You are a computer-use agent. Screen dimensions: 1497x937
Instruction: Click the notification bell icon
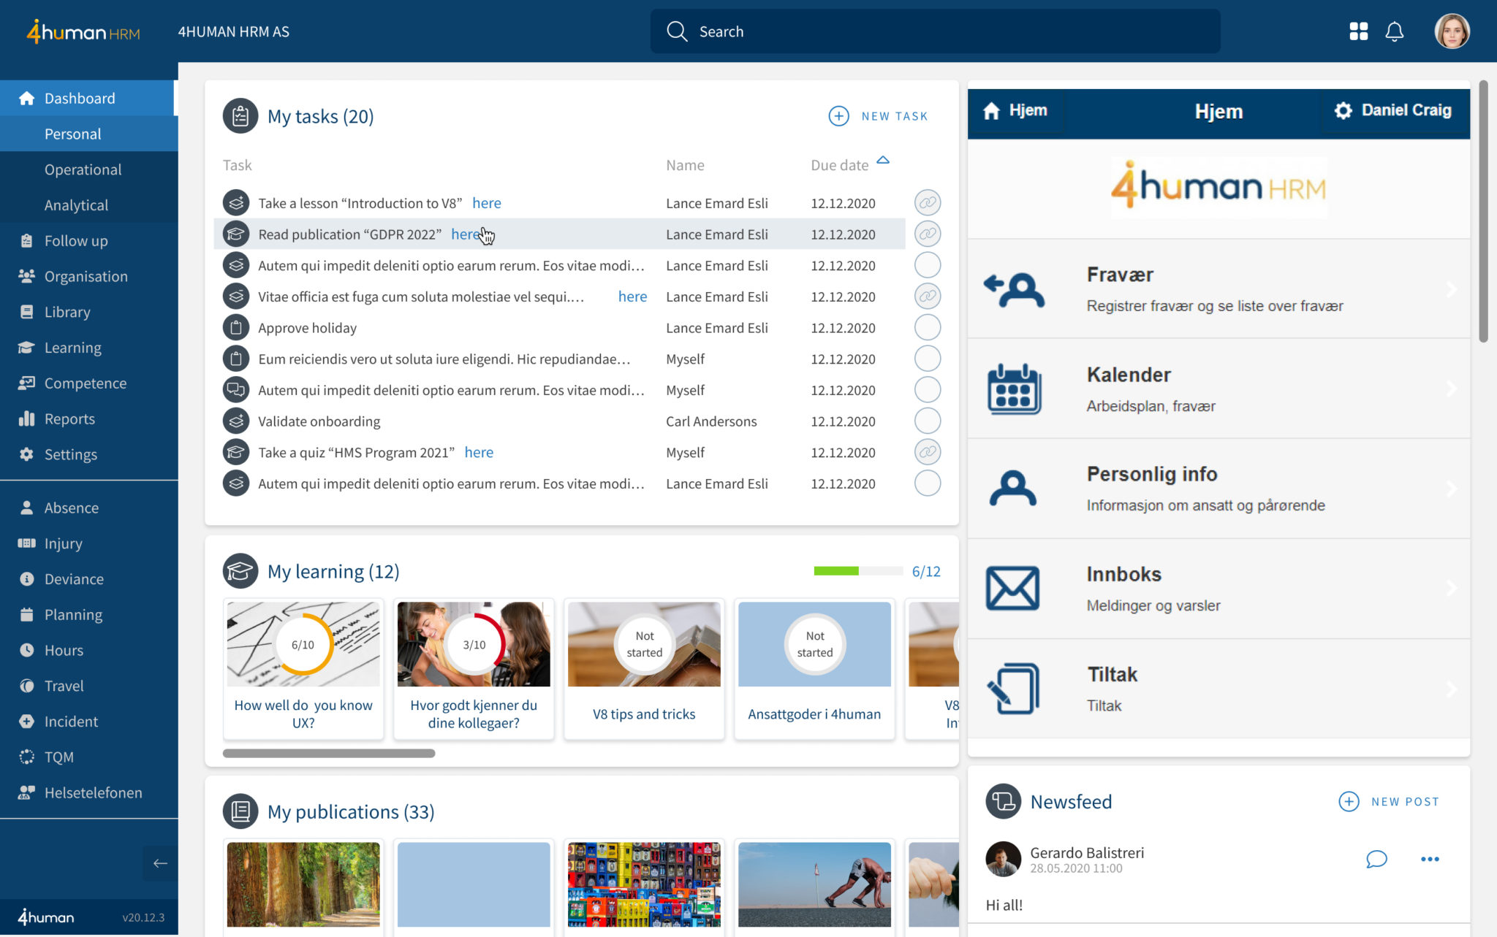1394,31
